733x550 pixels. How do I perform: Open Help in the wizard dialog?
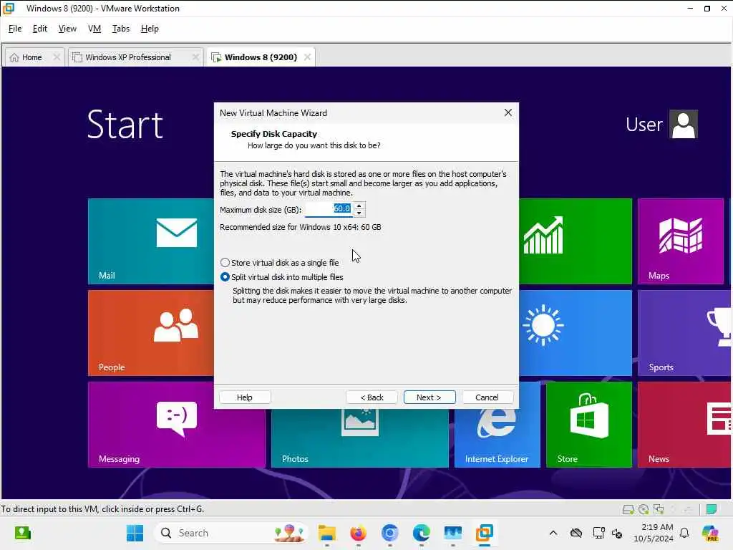point(245,397)
